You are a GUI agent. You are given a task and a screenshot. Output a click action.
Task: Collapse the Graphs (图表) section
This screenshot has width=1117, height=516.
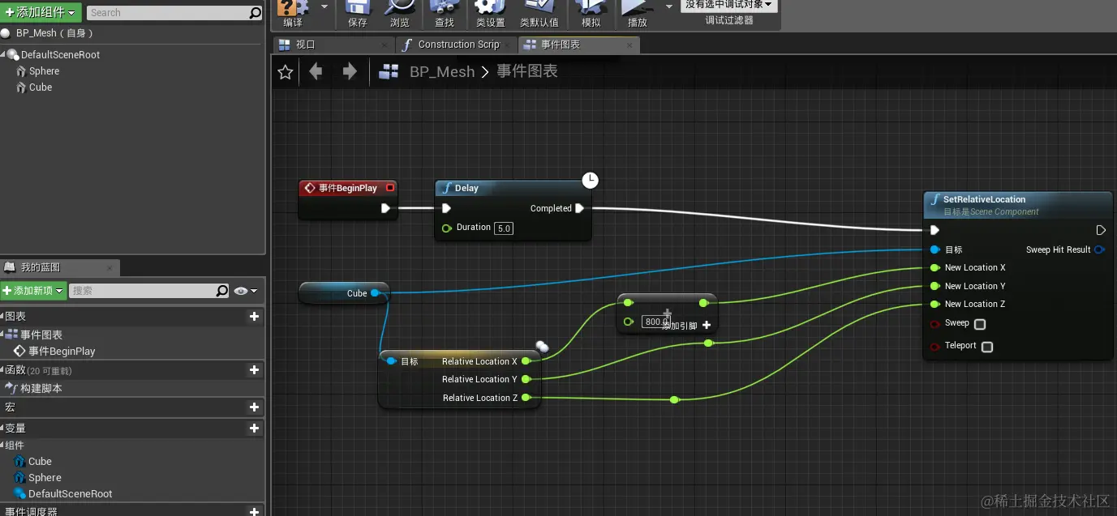point(3,317)
